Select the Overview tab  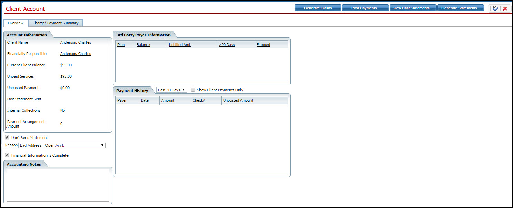16,23
